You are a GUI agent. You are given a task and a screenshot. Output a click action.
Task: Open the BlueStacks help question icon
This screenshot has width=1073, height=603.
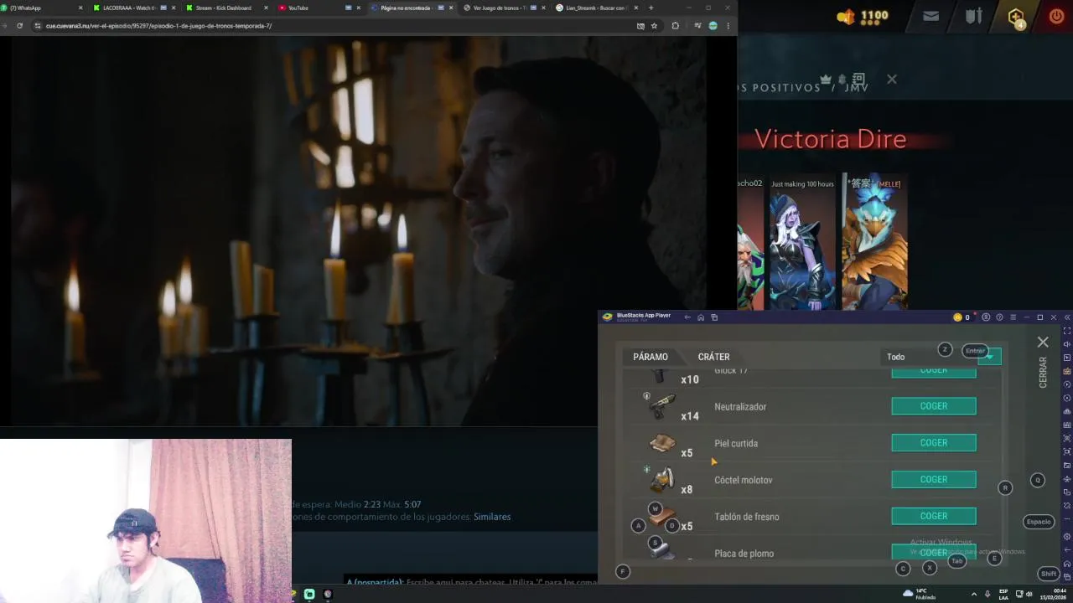[x=999, y=317]
